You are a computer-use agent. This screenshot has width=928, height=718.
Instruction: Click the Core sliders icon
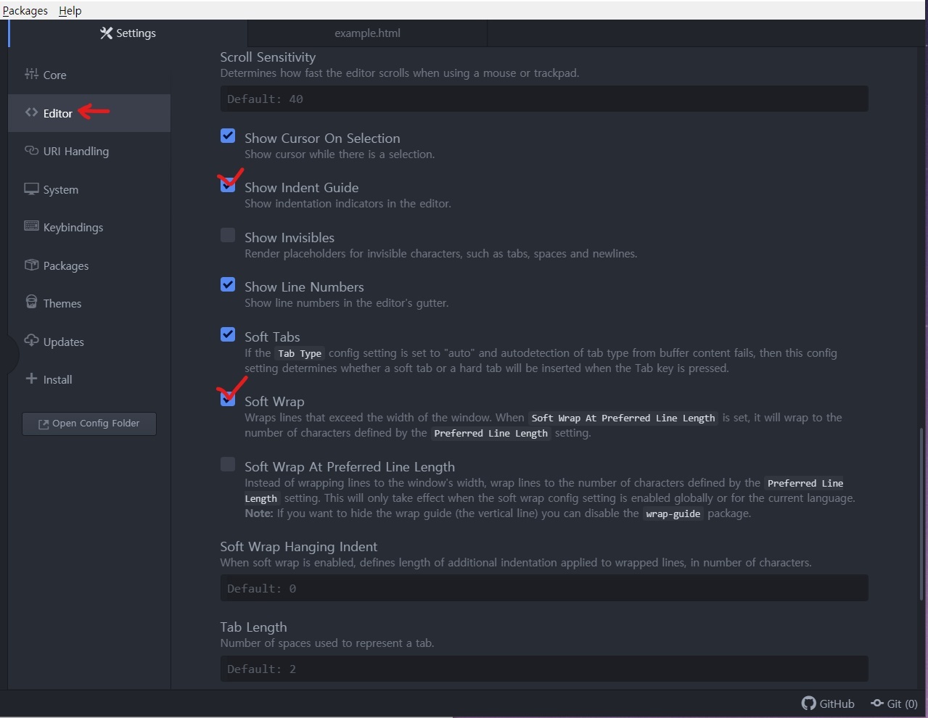click(31, 74)
